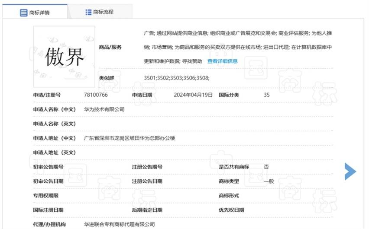Click the 商标流程 tab list icon
The width and height of the screenshot is (369, 229).
coord(88,12)
